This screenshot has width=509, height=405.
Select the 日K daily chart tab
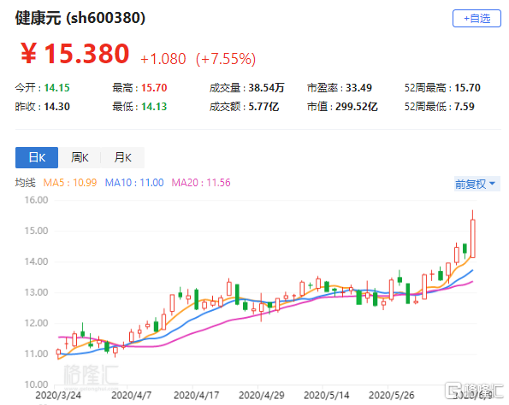[37, 157]
